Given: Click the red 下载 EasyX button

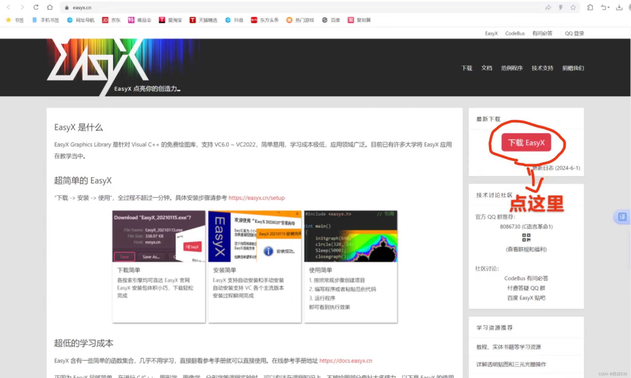Looking at the screenshot, I should point(526,142).
